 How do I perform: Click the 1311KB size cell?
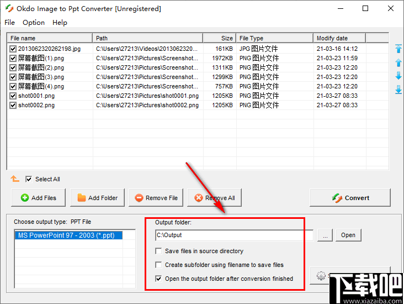222,67
